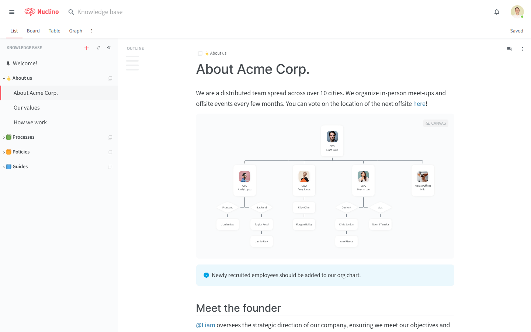Switch to the Board view tab

pos(33,31)
